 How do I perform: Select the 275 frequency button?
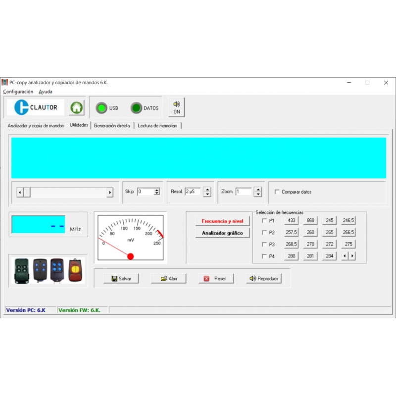348,244
